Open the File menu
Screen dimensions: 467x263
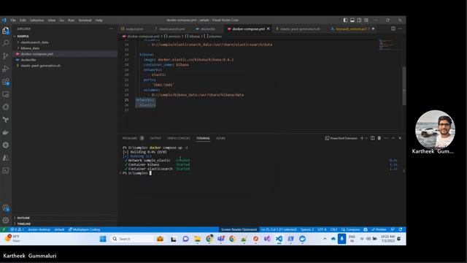coord(13,20)
